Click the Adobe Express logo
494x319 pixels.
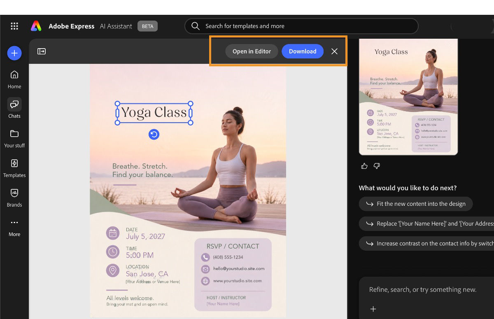pyautogui.click(x=36, y=26)
